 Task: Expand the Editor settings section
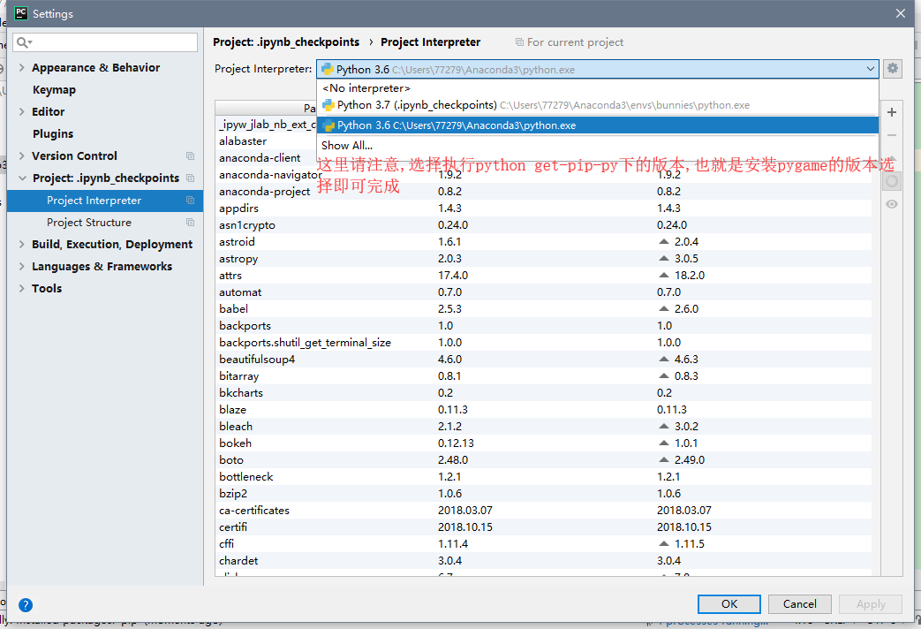pos(22,111)
